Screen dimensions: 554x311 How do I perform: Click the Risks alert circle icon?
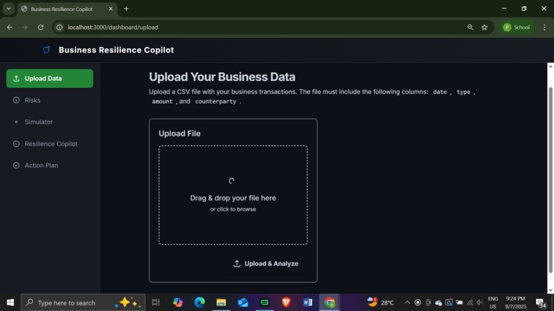click(x=16, y=100)
